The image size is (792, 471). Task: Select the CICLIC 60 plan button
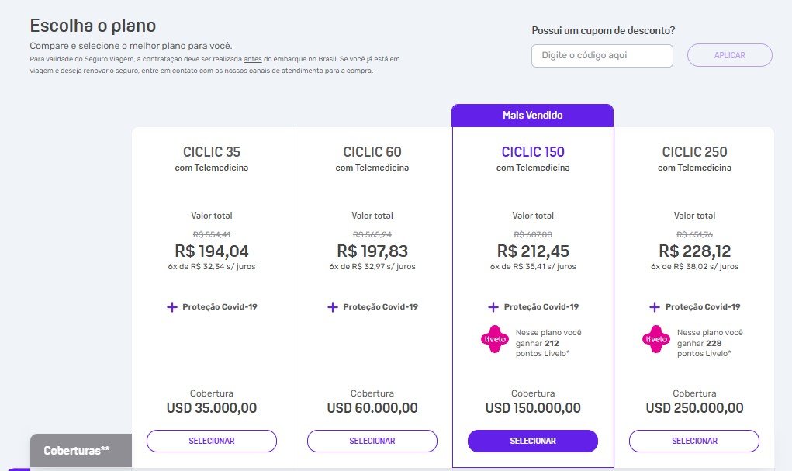pyautogui.click(x=372, y=442)
